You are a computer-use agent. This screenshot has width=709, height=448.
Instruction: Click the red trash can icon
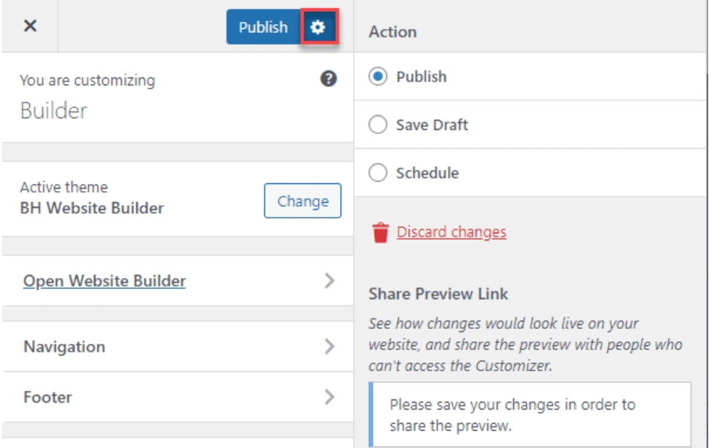point(381,233)
